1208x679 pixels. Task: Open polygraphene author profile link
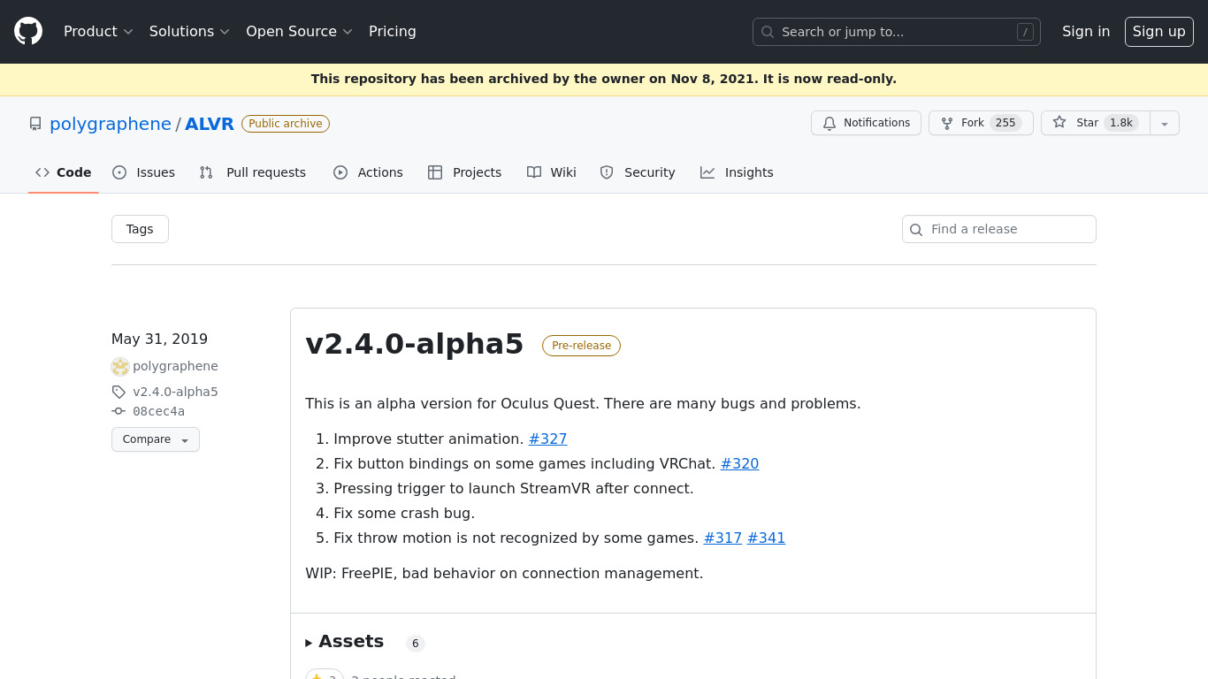tap(175, 366)
